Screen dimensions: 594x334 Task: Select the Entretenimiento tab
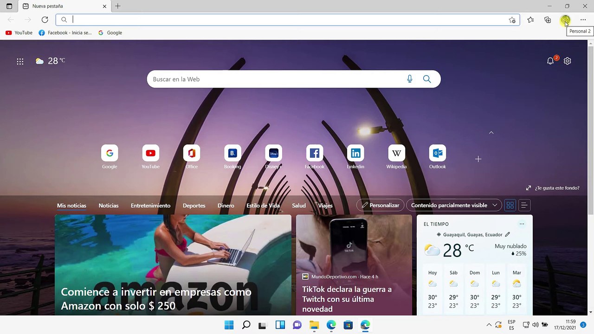coord(150,206)
